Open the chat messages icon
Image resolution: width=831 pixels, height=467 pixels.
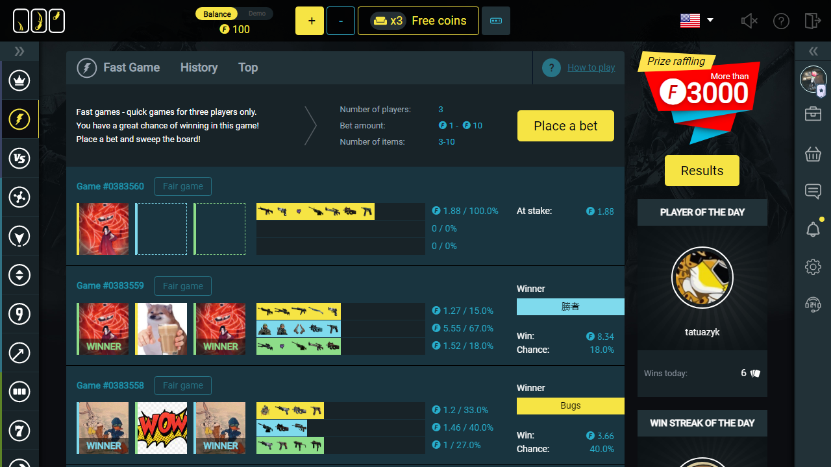click(x=813, y=191)
